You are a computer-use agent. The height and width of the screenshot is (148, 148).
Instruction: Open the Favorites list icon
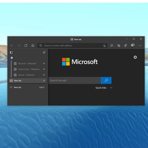point(112,46)
